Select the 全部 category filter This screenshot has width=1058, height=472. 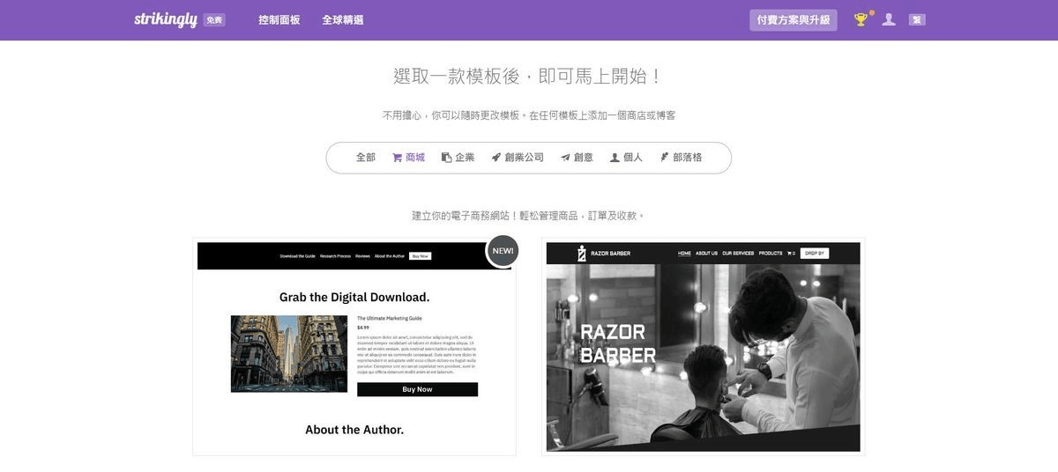click(366, 158)
